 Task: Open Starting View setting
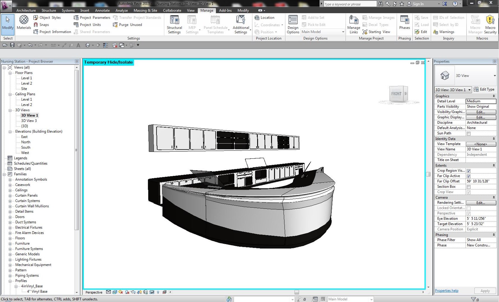tap(376, 32)
